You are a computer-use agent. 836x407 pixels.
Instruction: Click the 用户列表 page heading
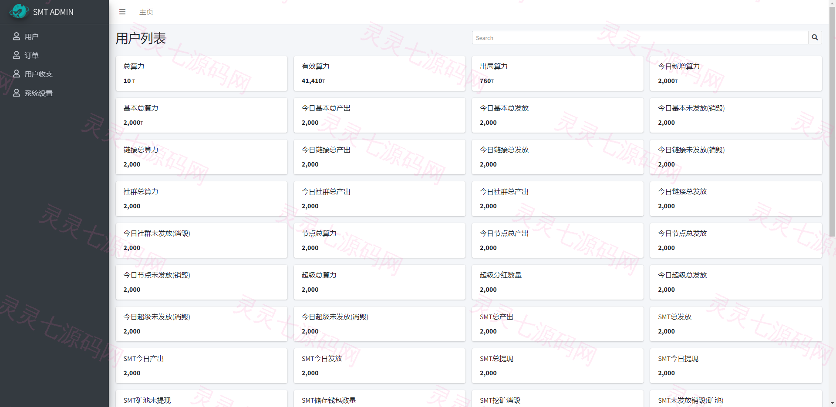pyautogui.click(x=141, y=38)
